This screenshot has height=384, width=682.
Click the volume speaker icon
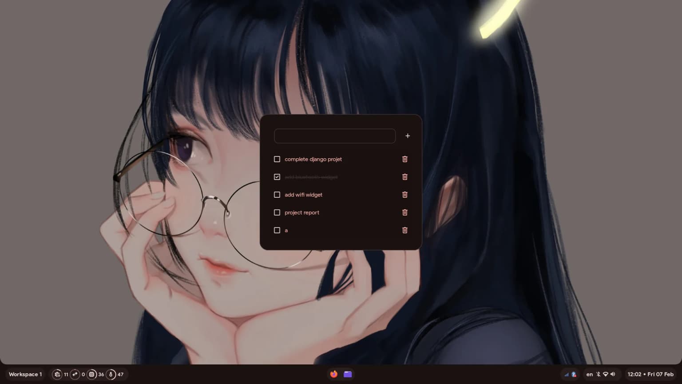pos(613,374)
